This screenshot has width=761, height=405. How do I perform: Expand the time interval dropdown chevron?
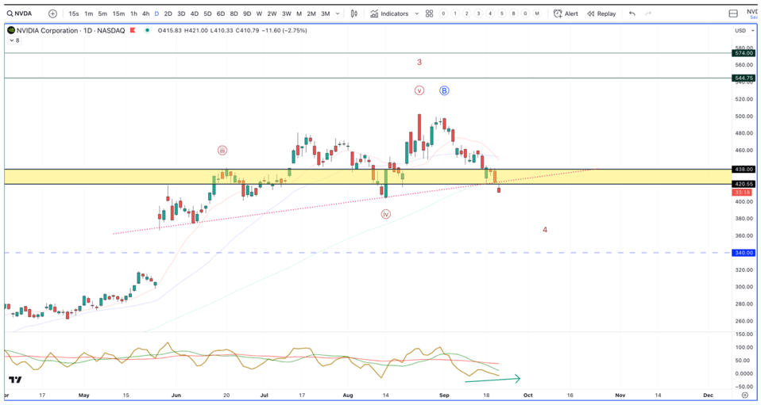[x=338, y=13]
